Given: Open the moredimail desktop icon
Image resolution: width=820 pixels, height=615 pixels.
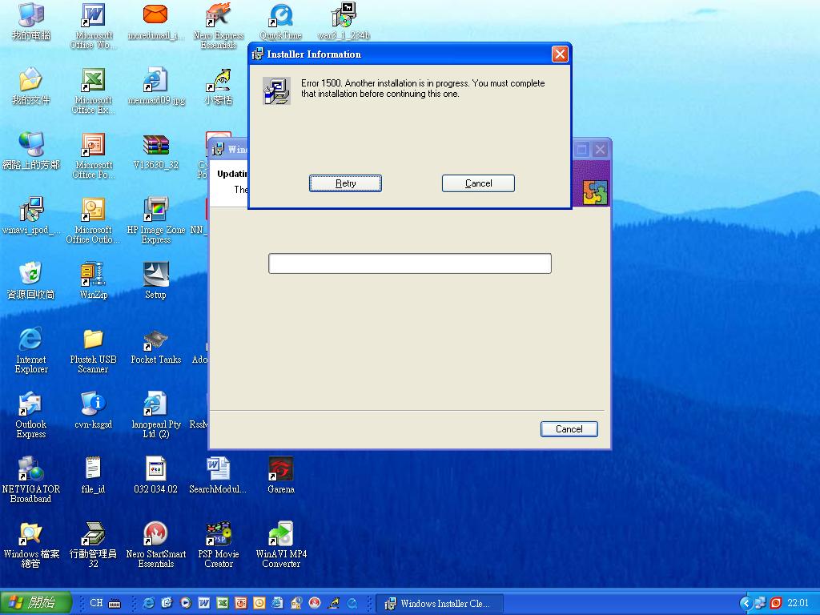Looking at the screenshot, I should pyautogui.click(x=156, y=22).
